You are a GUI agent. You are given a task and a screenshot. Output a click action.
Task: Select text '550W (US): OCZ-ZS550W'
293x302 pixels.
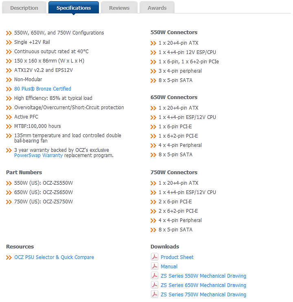(x=44, y=183)
